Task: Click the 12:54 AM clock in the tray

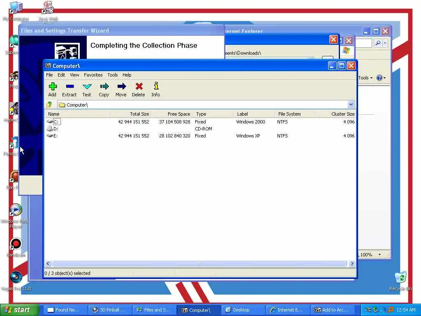Action: (406, 310)
